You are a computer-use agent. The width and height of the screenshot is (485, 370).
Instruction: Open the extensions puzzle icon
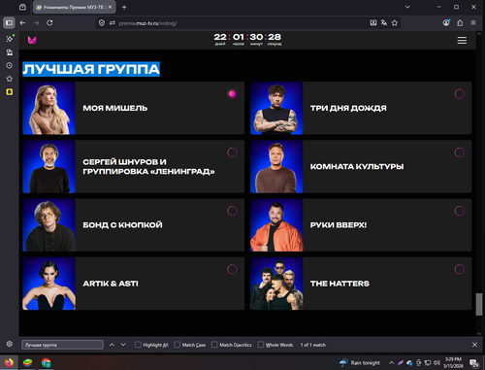[x=460, y=22]
